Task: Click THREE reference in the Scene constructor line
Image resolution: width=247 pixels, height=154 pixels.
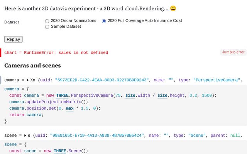Action: click(x=60, y=151)
